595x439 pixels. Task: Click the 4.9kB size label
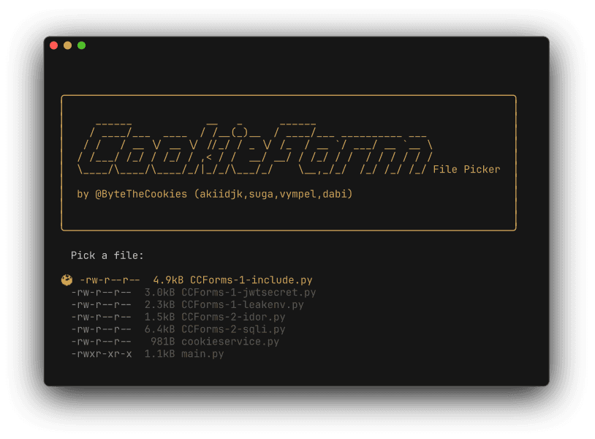166,279
